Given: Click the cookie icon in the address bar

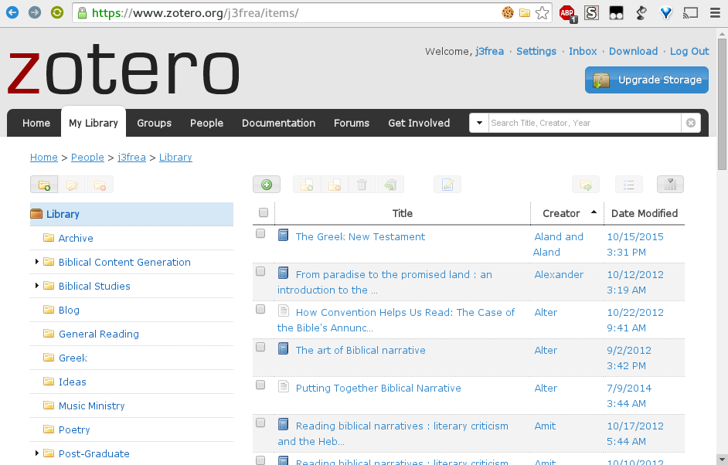Looking at the screenshot, I should point(508,12).
